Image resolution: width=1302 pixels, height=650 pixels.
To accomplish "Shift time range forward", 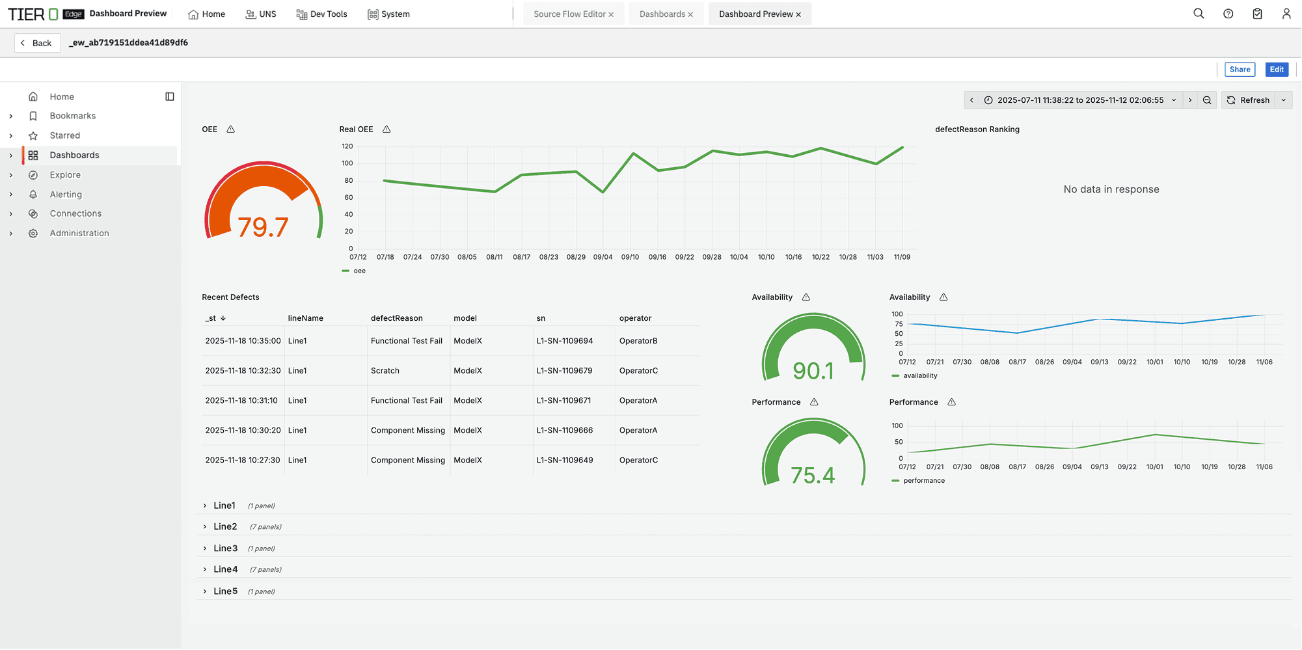I will tap(1190, 100).
